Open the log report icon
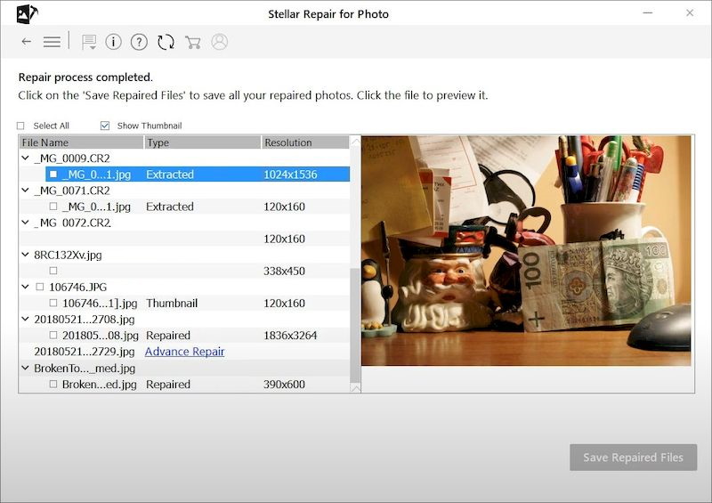This screenshot has height=503, width=712. [89, 42]
